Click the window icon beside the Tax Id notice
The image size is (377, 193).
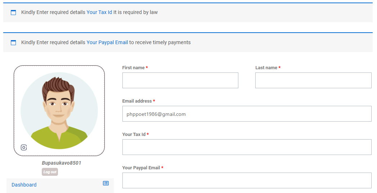click(13, 13)
